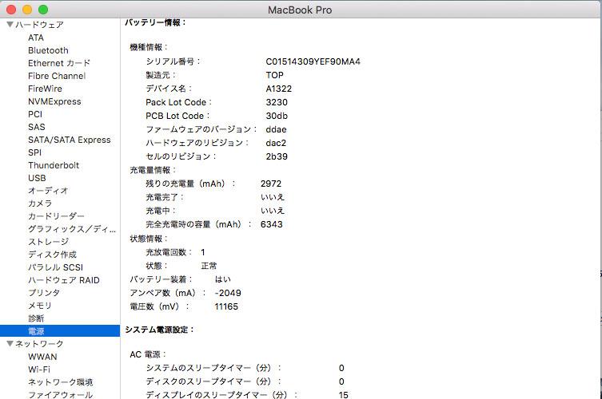Viewport: 602px width, 399px height.
Task: Select パラレル SCSI in the sidebar
Action: coord(55,267)
